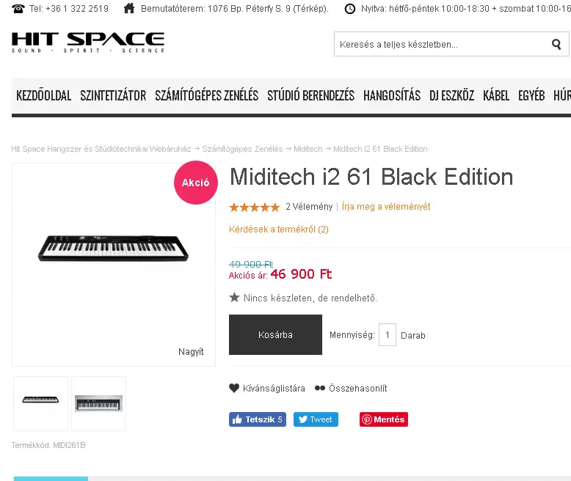Click the Pinterest Mentés button
The width and height of the screenshot is (571, 481).
(383, 419)
